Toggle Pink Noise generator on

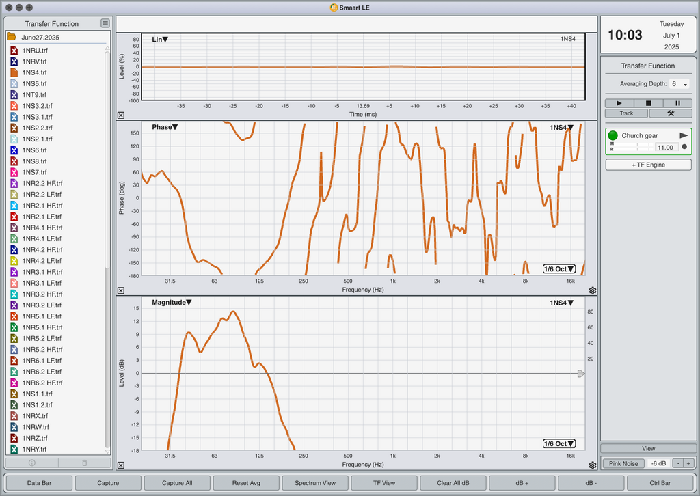click(x=623, y=463)
